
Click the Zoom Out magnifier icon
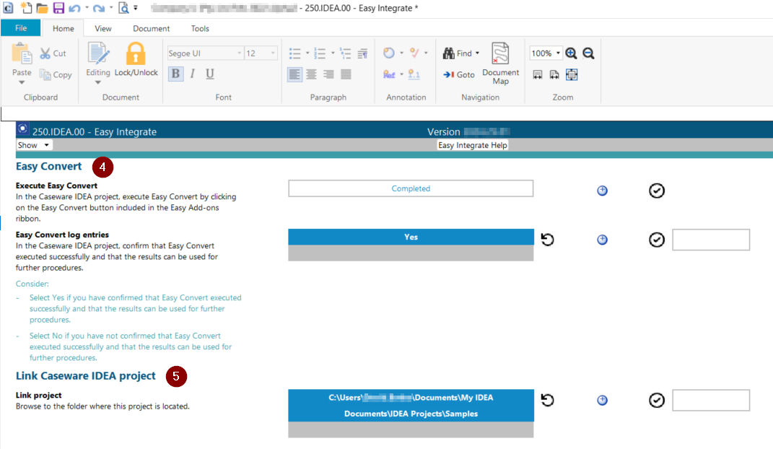pyautogui.click(x=588, y=53)
